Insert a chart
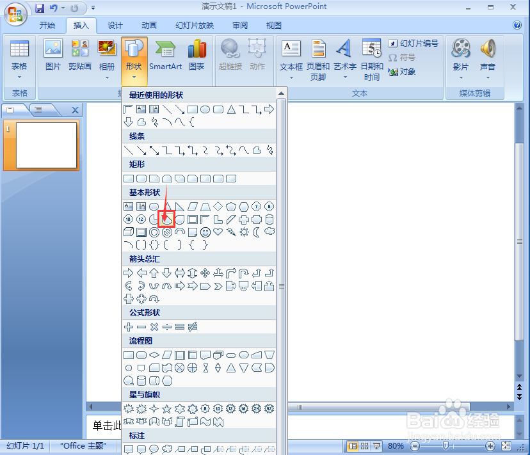This screenshot has height=455, width=530. [x=197, y=55]
